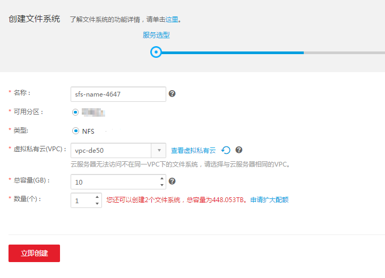Click the help icon next to total capacity
Image resolution: width=385 pixels, height=278 pixels.
click(172, 181)
